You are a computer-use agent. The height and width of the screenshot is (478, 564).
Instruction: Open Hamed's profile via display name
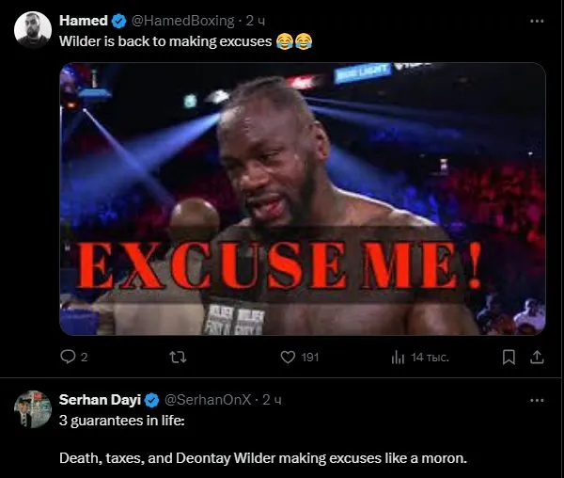83,20
